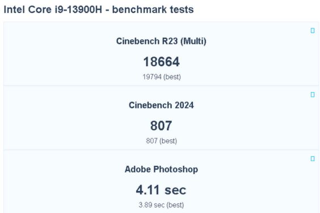The width and height of the screenshot is (320, 213).
Task: Click the small icon on the Adobe Photoshop card
Action: (313, 159)
